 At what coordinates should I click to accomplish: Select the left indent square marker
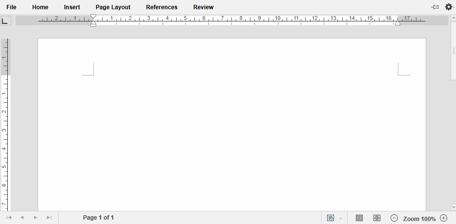(93, 25)
